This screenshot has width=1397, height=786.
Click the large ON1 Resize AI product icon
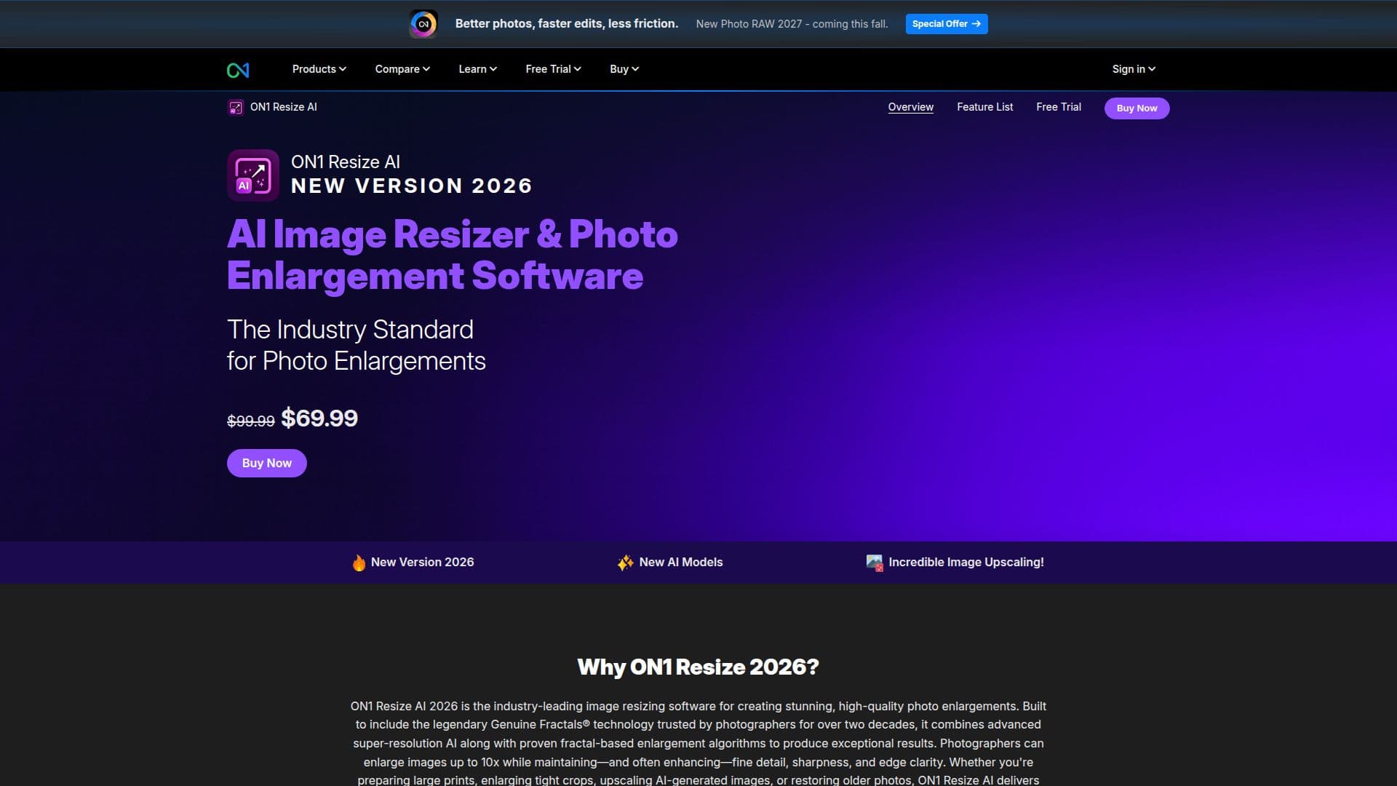click(x=253, y=175)
